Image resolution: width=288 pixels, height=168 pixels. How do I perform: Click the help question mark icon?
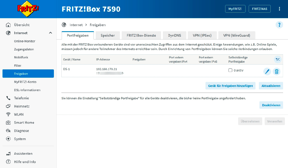click(279, 25)
